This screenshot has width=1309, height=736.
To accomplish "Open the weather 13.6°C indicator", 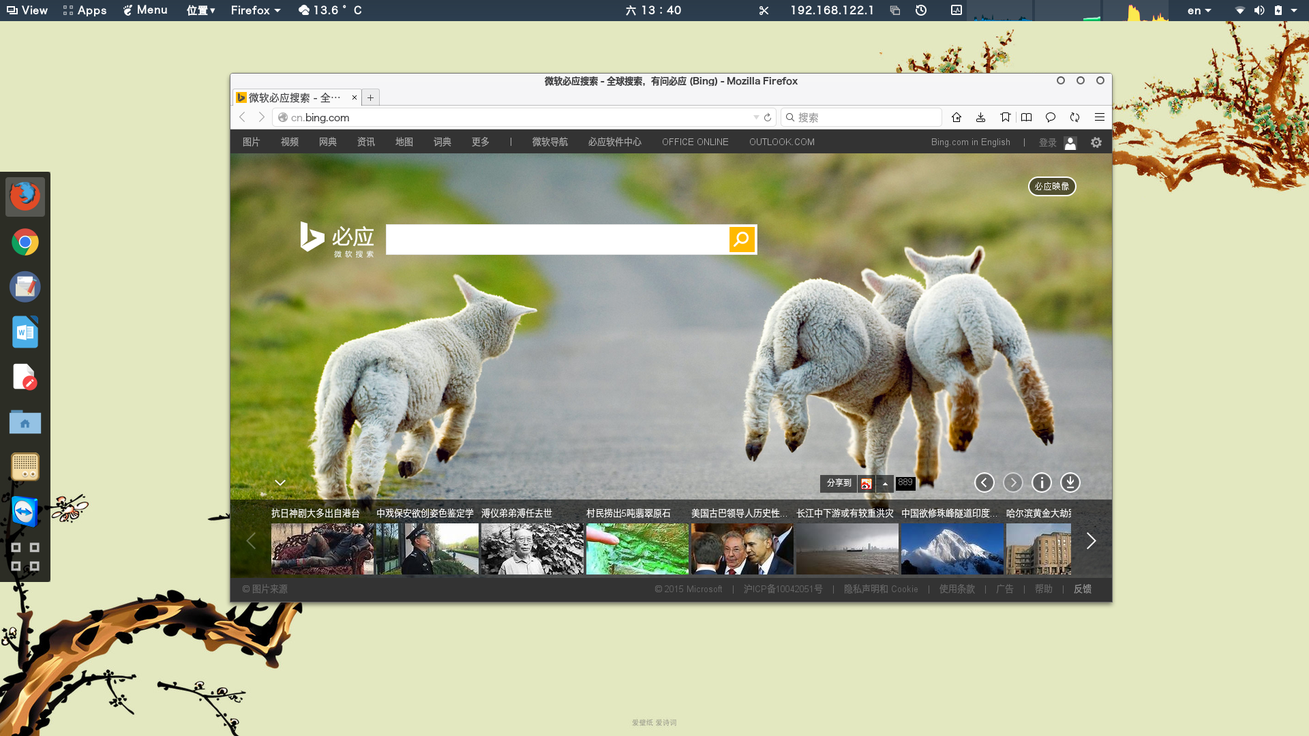I will coord(331,10).
